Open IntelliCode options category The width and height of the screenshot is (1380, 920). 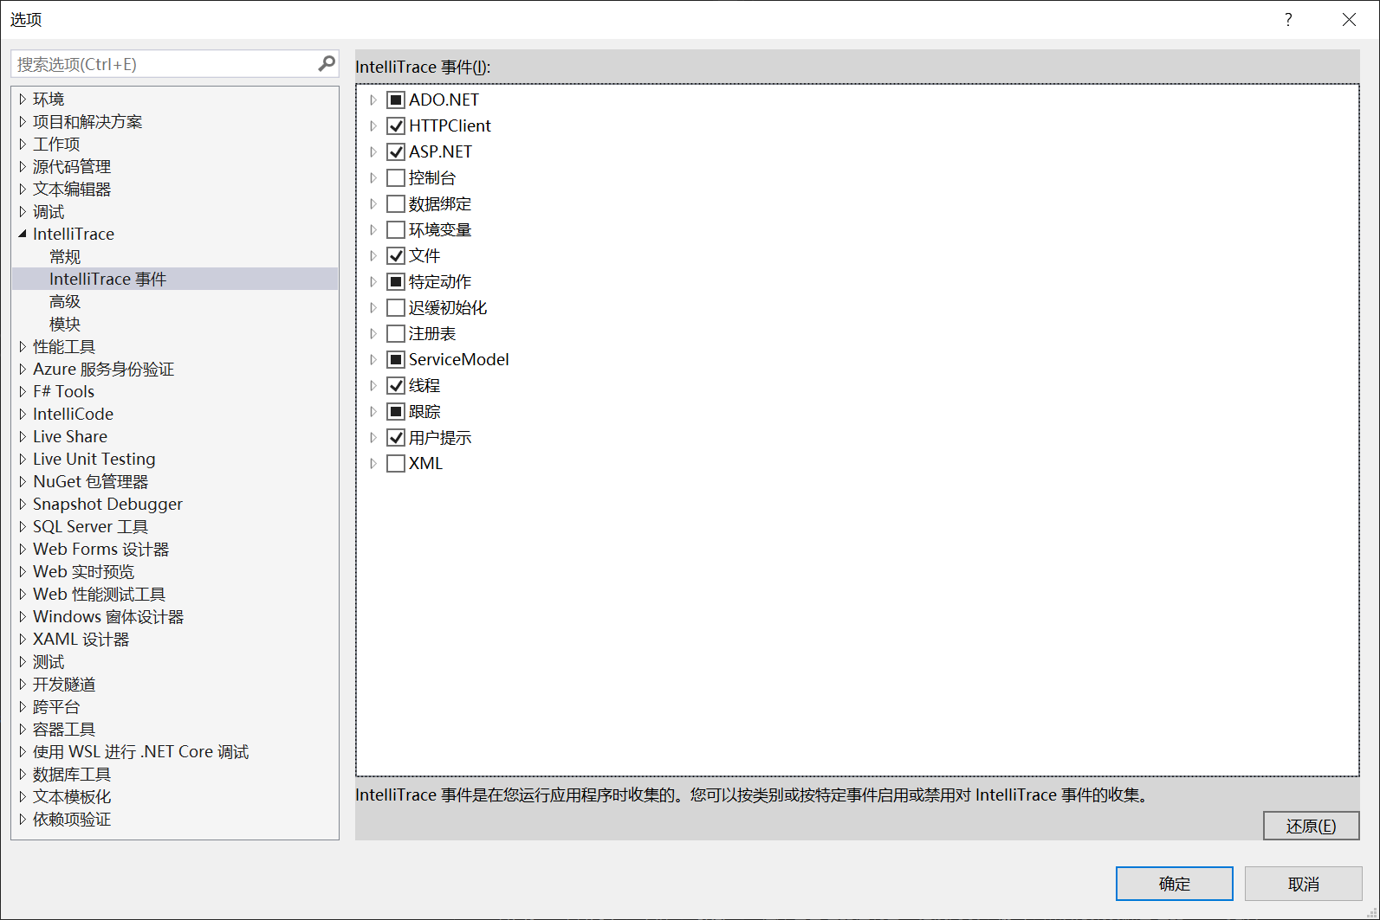pyautogui.click(x=73, y=414)
